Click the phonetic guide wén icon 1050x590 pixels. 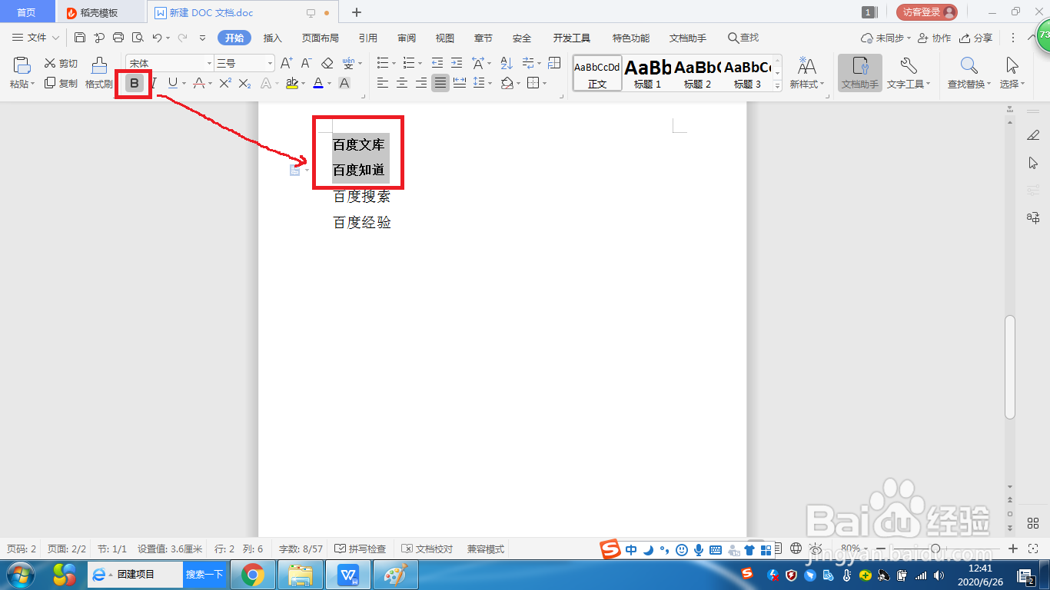(x=350, y=63)
